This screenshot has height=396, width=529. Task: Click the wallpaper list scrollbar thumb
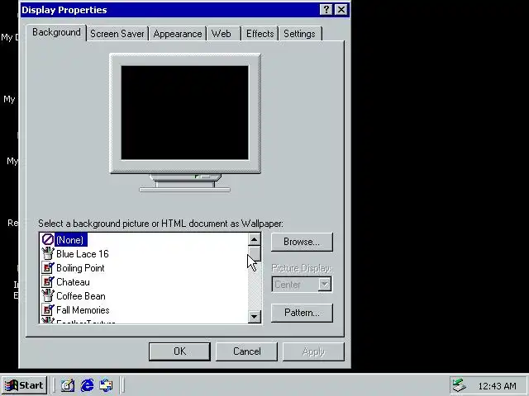(x=255, y=253)
